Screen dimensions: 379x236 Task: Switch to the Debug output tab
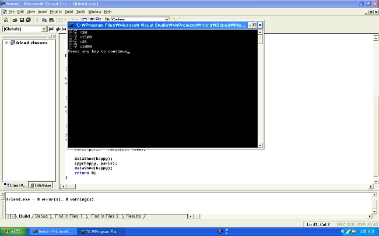[x=41, y=216]
